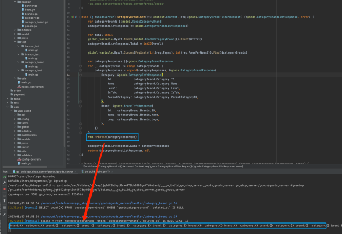Expand the api folder
Image resolution: width=342 pixels, height=234 pixels.
pyautogui.click(x=15, y=115)
